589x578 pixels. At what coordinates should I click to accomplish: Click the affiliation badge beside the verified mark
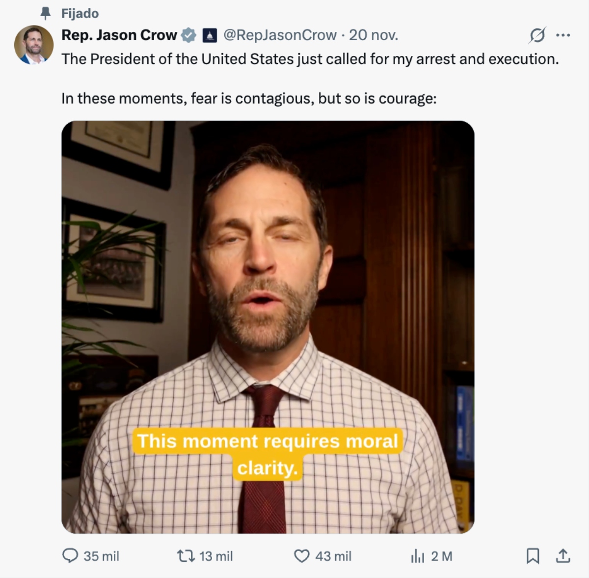tap(210, 35)
